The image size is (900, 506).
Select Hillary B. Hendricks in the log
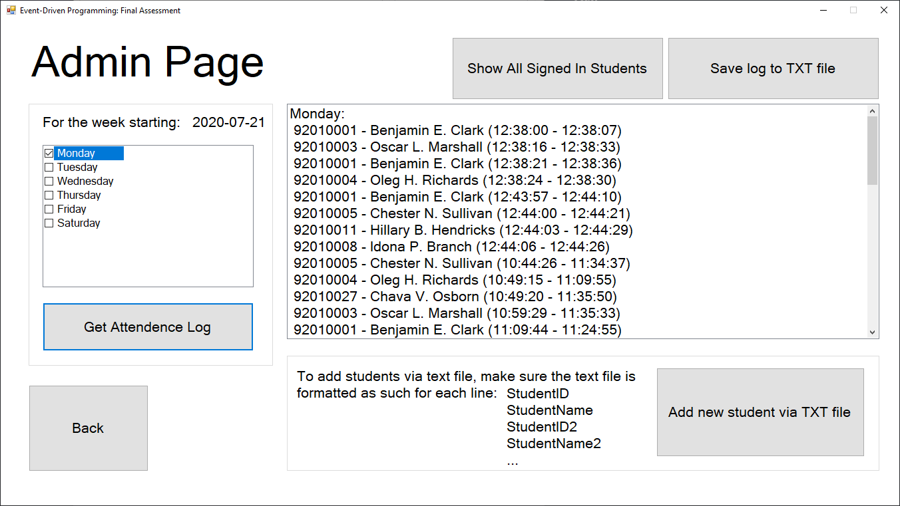(463, 229)
